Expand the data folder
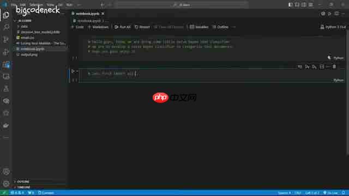This screenshot has width=349, height=196. (24, 27)
